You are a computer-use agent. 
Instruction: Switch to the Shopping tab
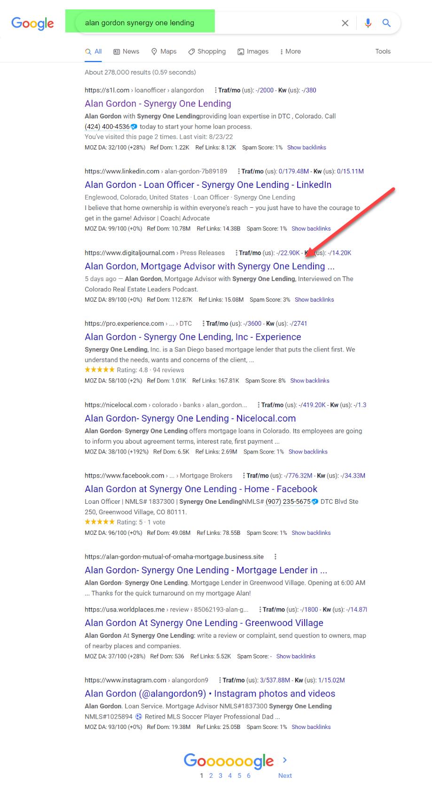coord(207,52)
